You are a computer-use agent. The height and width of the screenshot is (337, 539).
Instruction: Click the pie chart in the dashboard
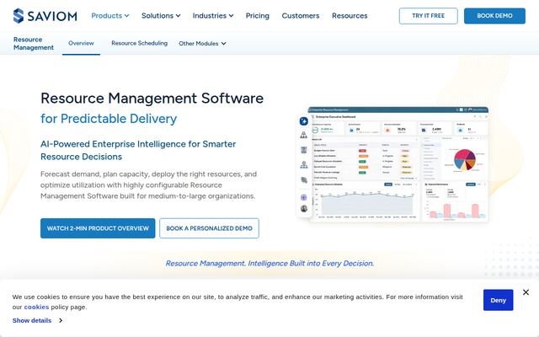coord(464,159)
